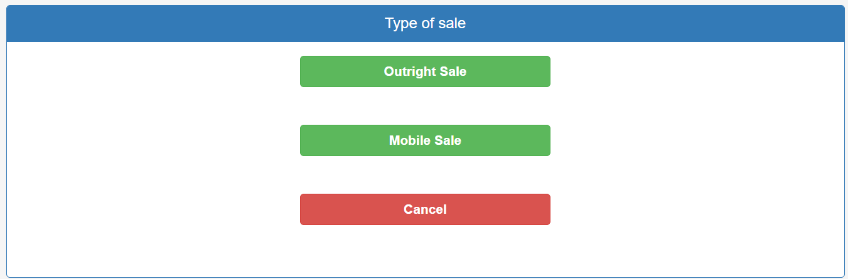Choose Mobile Sale as the sale type
The image size is (848, 279).
[425, 140]
